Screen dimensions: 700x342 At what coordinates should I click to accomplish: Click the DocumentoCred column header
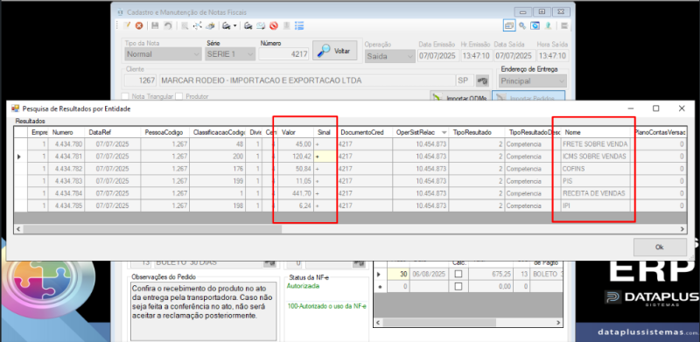[365, 133]
